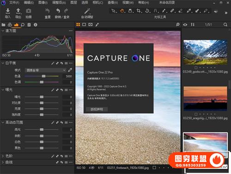Select the 03249_godscott mountain thumbnail

[205, 52]
